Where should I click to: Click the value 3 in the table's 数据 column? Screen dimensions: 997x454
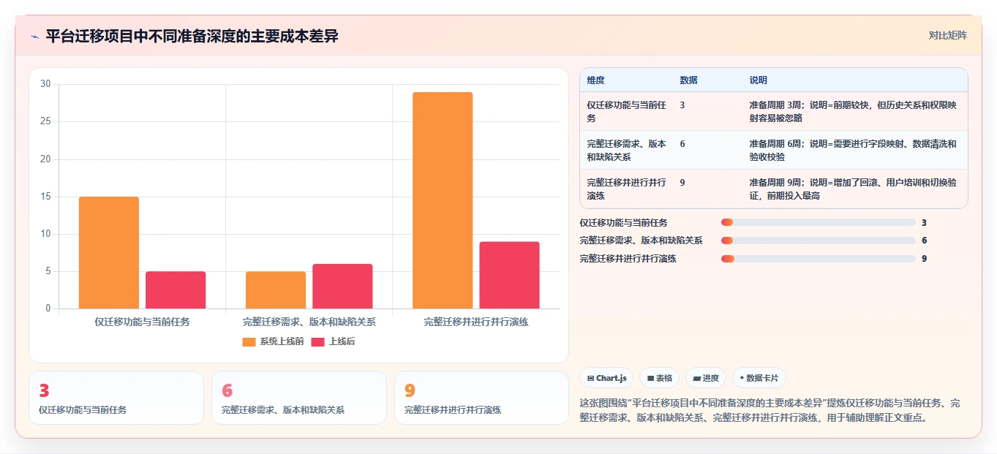click(682, 105)
